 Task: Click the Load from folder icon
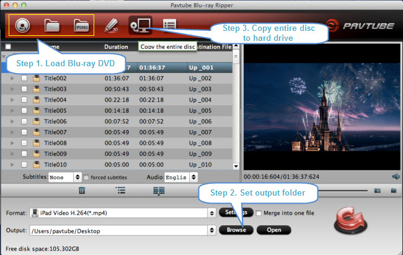52,25
